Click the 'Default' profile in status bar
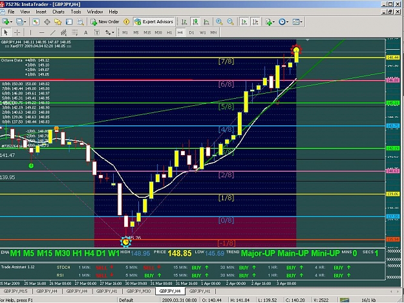Viewport: 404px width, 303px height. [x=126, y=300]
